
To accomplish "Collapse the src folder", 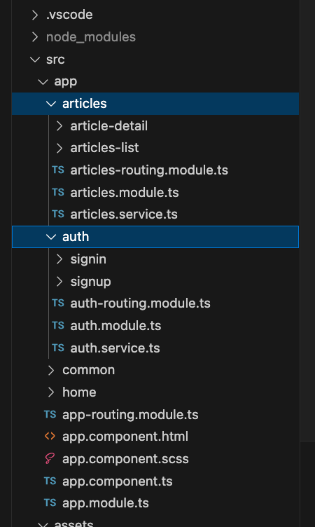I will 35,60.
